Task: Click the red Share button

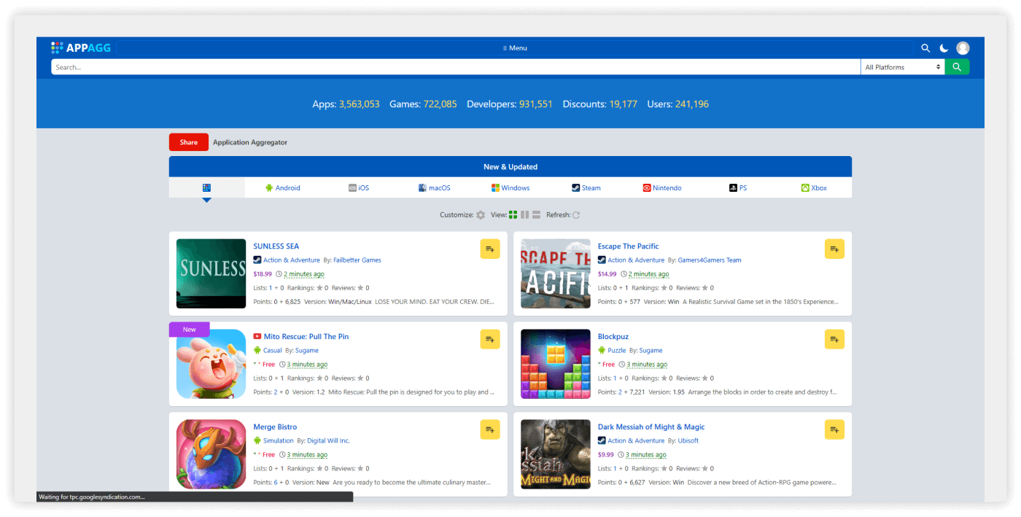Action: (189, 142)
